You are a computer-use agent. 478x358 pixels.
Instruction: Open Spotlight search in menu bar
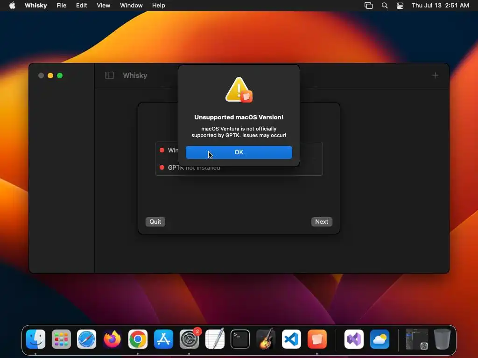coord(385,6)
